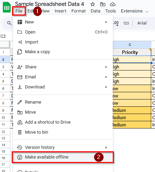Check the cloud document status icon
The height and width of the screenshot is (172, 155).
tap(113, 4)
